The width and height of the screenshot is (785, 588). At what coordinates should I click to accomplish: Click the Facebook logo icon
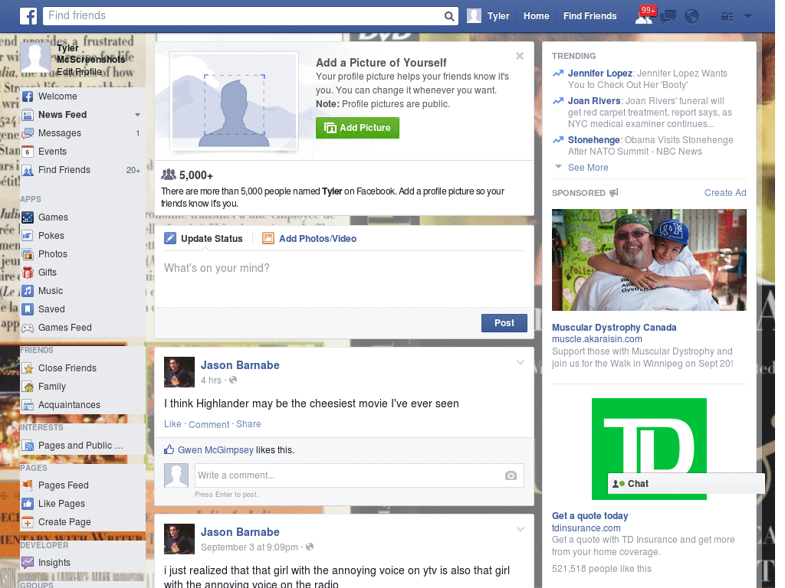pyautogui.click(x=28, y=16)
